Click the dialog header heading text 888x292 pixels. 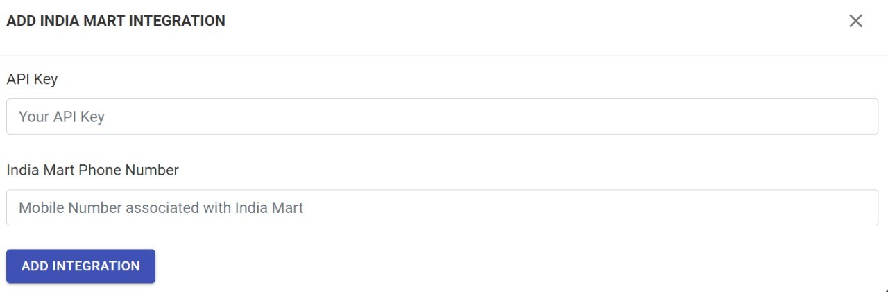[x=116, y=21]
